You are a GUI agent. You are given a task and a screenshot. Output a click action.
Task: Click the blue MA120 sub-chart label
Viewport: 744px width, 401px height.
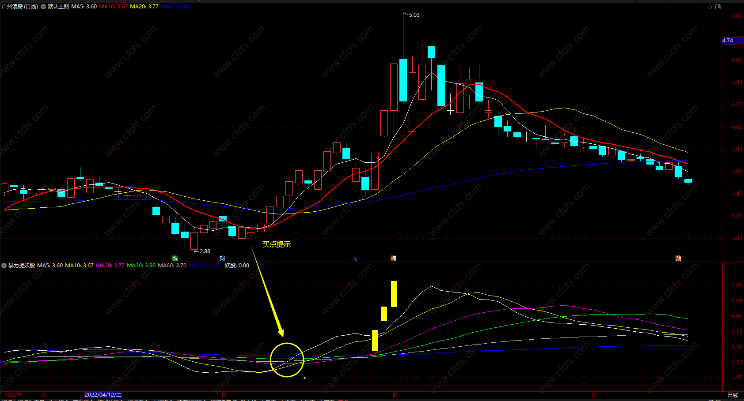click(x=204, y=266)
